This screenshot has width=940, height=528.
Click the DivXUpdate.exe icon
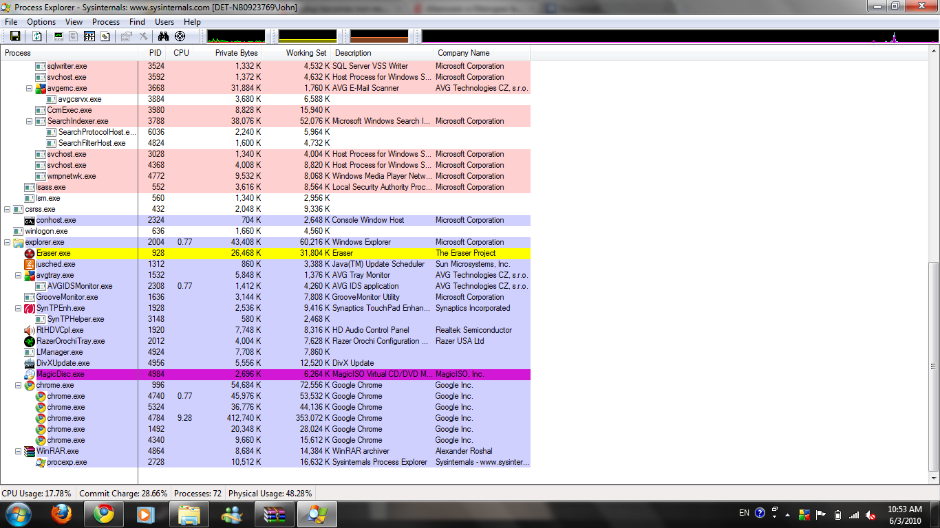click(x=30, y=363)
